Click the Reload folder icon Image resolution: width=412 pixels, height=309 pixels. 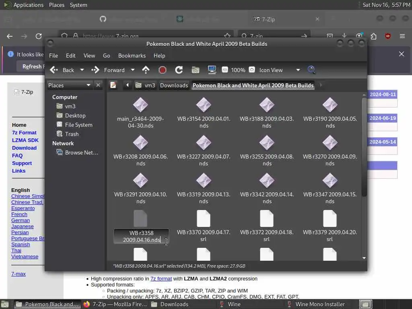click(x=179, y=70)
